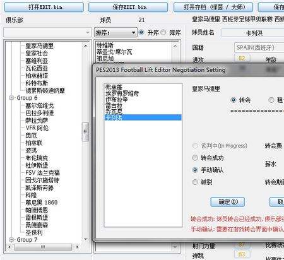Click the 国籍 field showing SPAIN(西班牙)
284x260 pixels.
pyautogui.click(x=259, y=47)
